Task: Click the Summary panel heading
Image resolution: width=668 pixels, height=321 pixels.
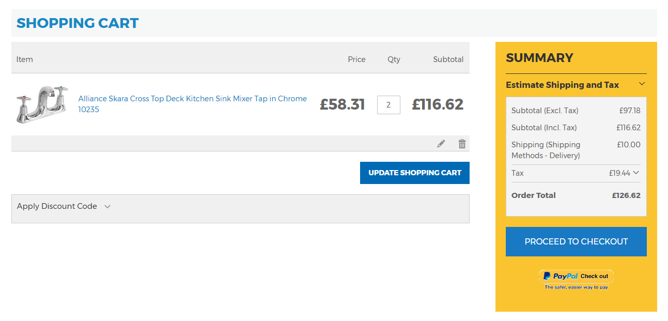Action: (x=539, y=58)
